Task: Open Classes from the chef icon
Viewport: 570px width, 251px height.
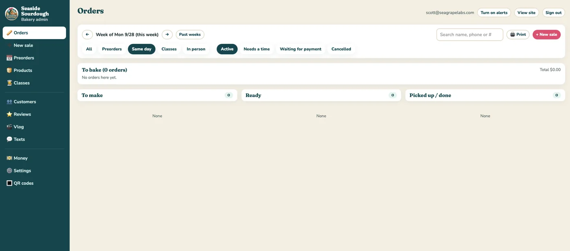Action: point(9,83)
